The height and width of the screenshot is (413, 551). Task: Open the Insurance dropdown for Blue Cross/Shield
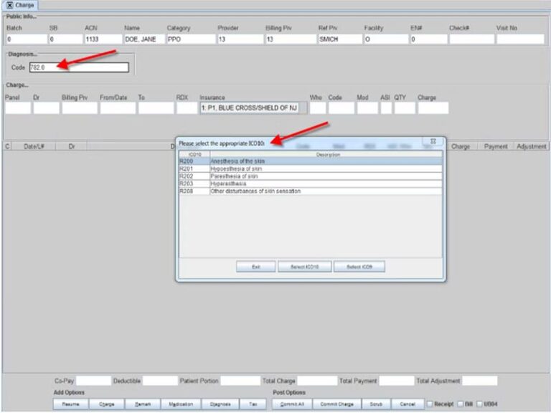pyautogui.click(x=253, y=108)
